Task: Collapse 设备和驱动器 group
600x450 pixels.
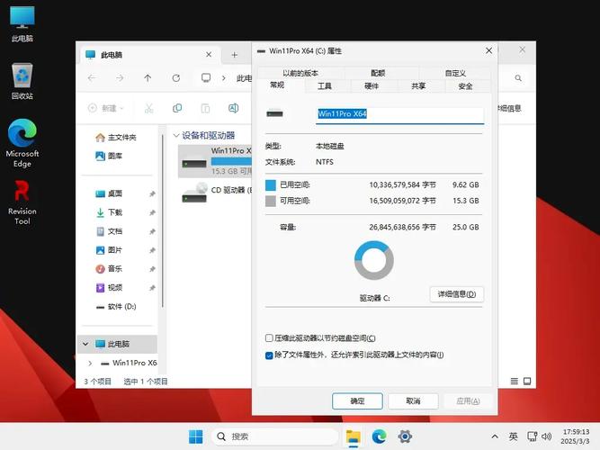Action: (x=176, y=136)
